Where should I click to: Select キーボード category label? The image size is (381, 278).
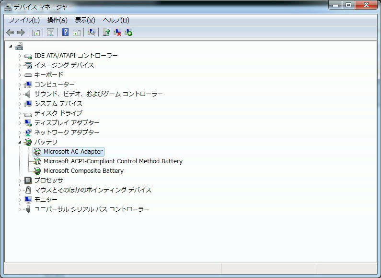coord(49,75)
